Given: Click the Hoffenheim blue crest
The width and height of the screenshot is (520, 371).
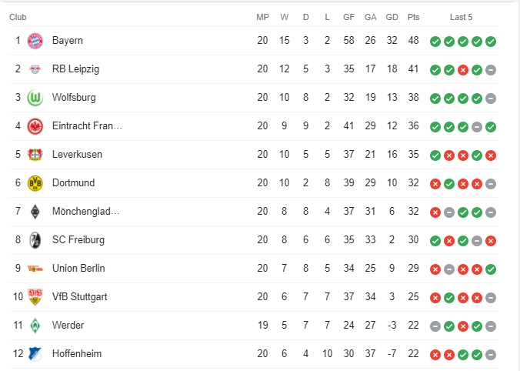Looking at the screenshot, I should coord(35,354).
